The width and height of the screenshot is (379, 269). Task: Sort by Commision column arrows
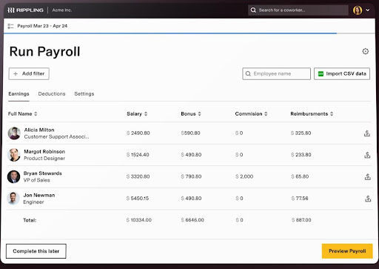[x=266, y=114]
